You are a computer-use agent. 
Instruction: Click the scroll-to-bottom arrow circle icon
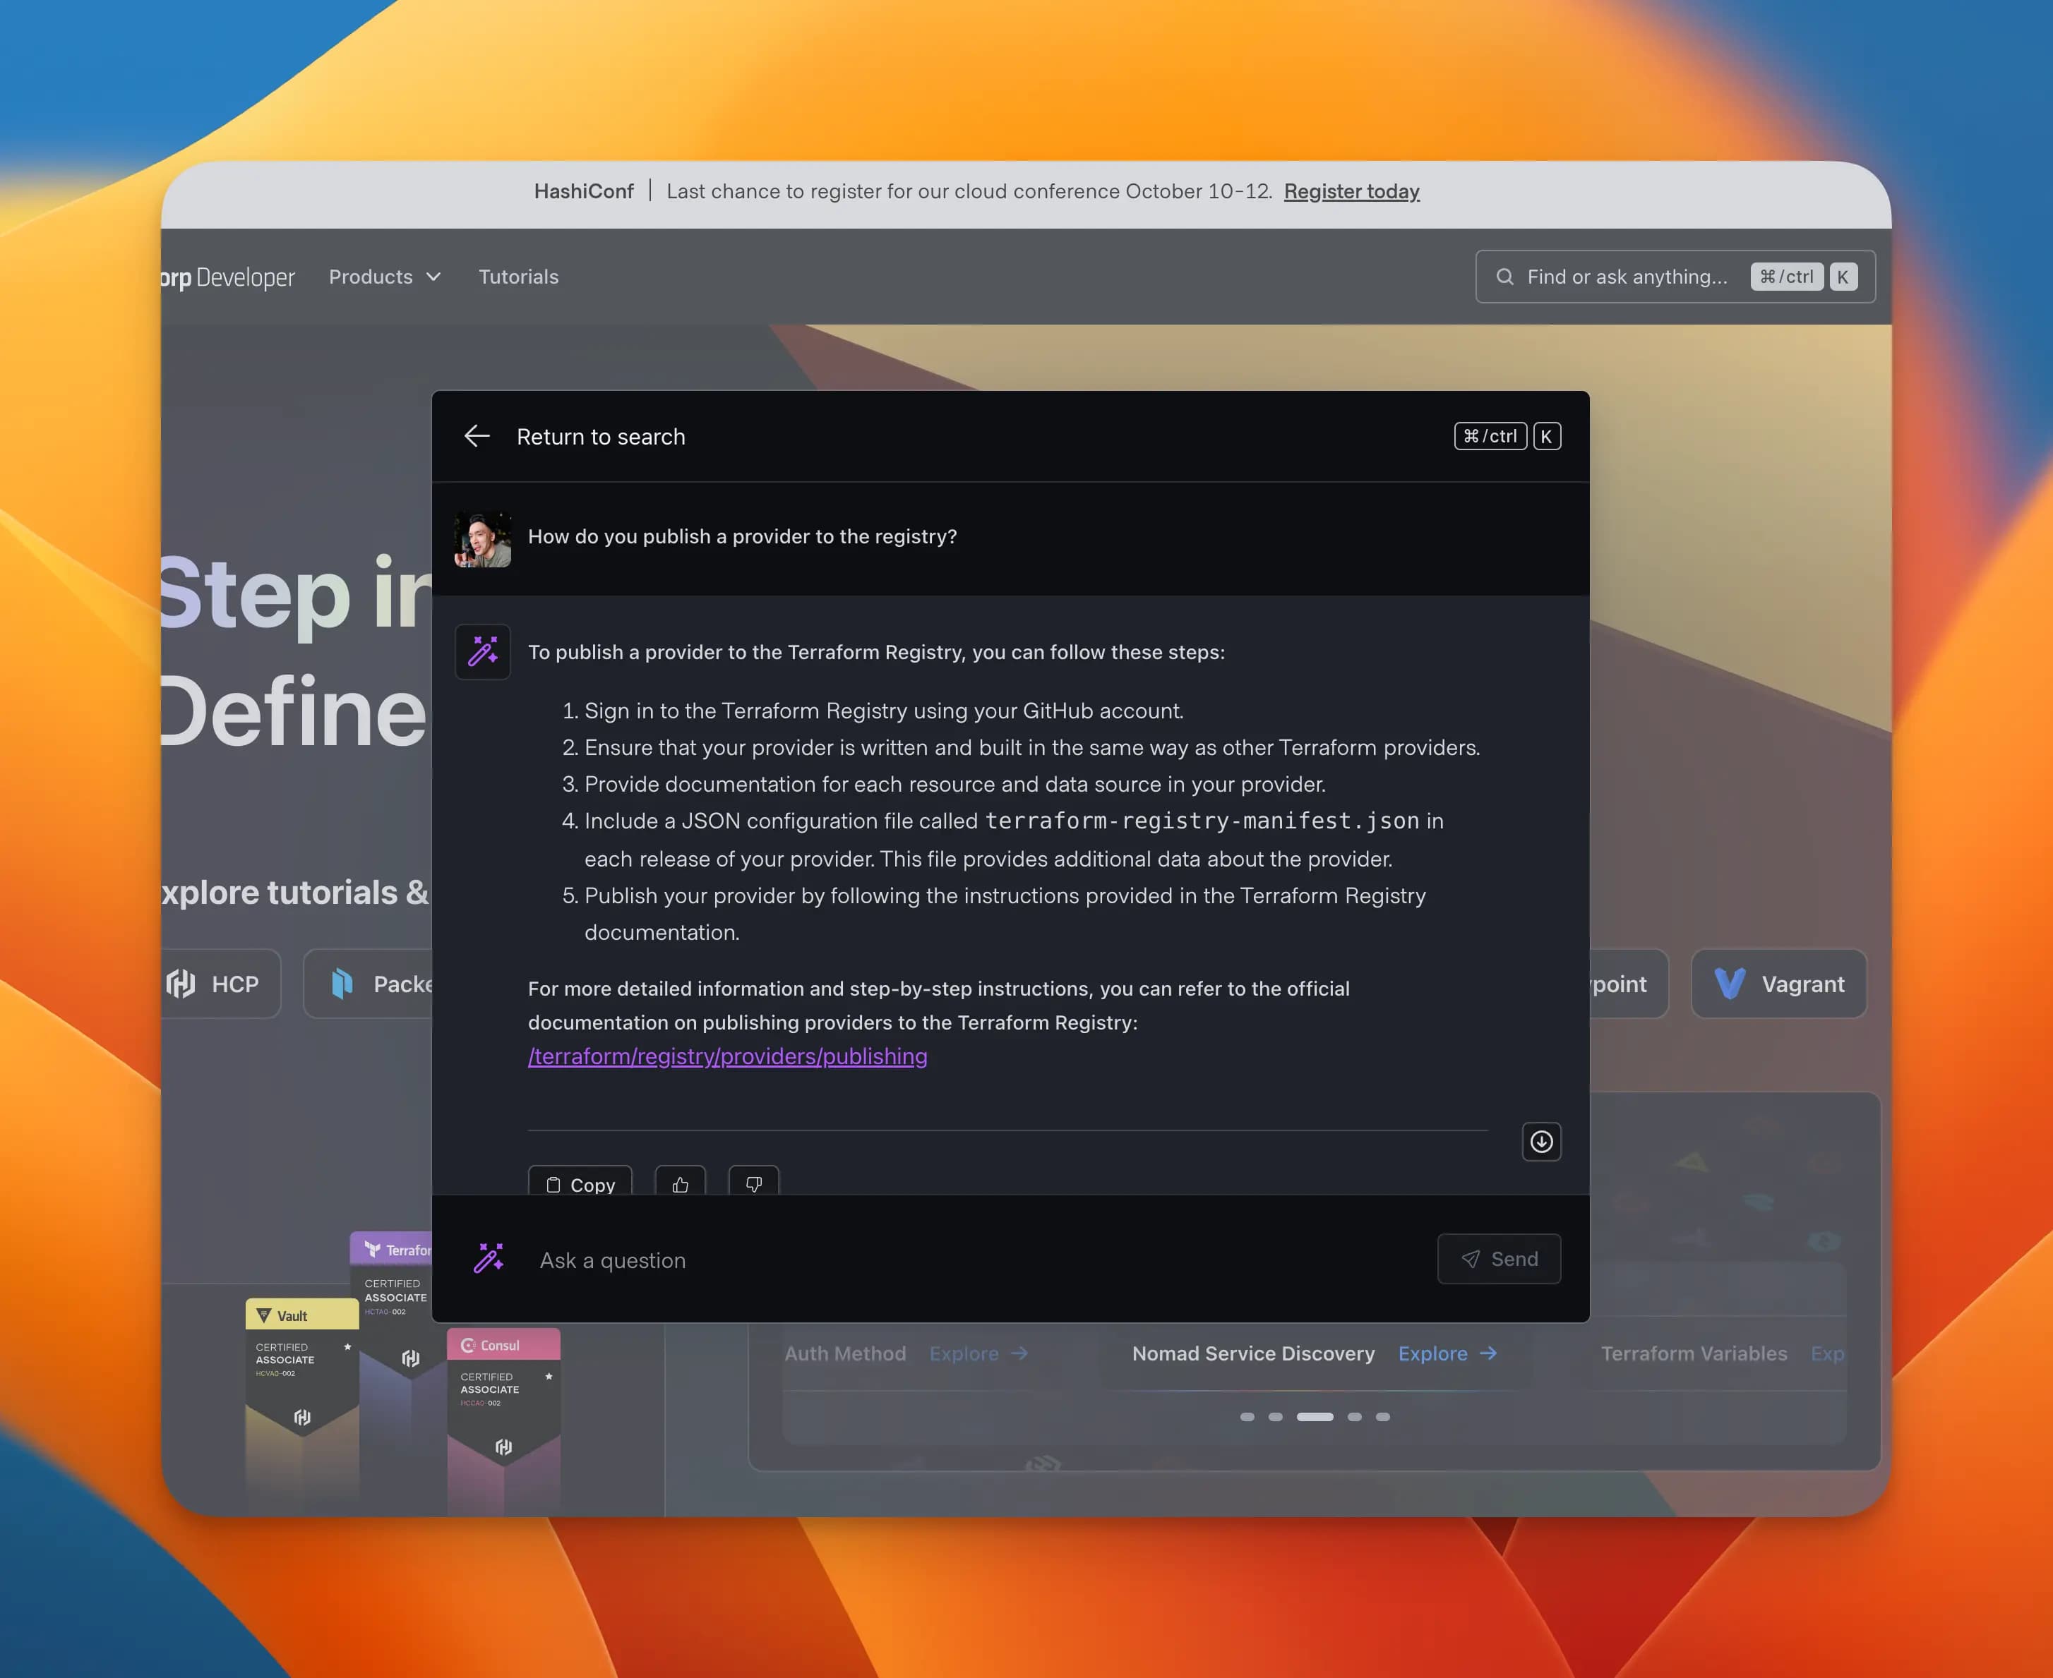coord(1540,1142)
